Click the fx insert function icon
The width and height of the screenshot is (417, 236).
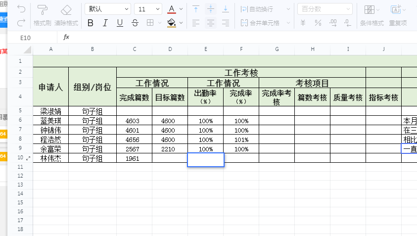click(66, 37)
